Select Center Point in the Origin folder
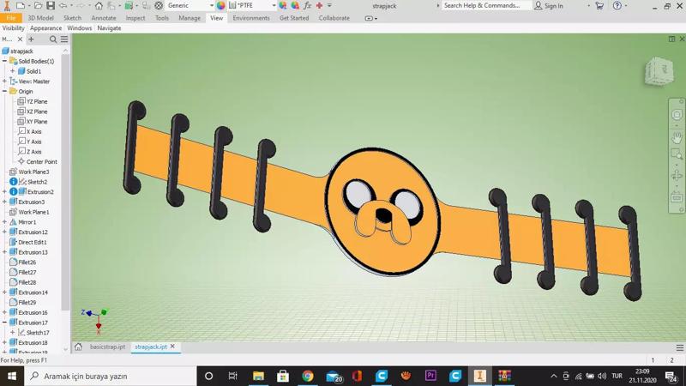 [38, 162]
